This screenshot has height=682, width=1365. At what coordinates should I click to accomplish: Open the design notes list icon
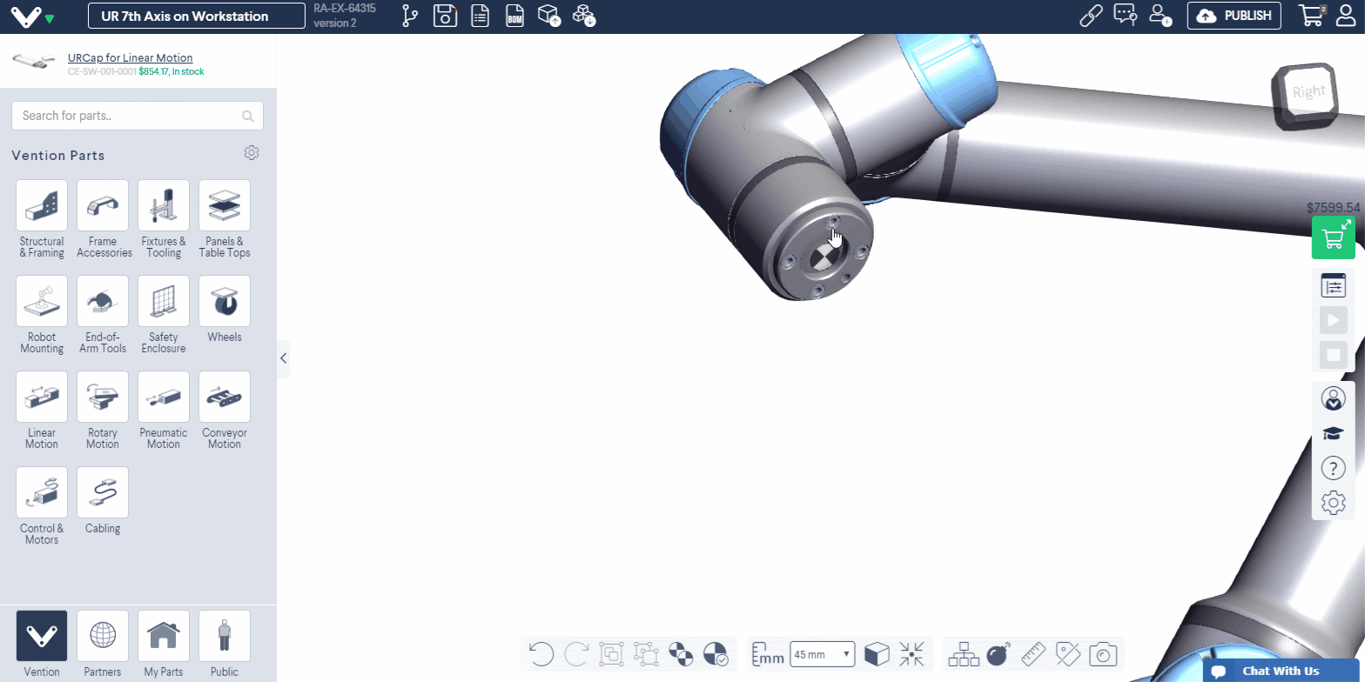(480, 16)
